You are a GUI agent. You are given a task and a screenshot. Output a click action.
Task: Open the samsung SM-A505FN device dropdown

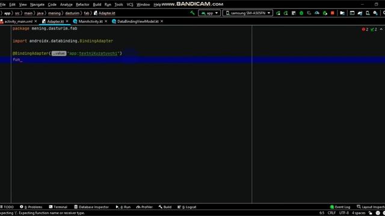click(248, 13)
